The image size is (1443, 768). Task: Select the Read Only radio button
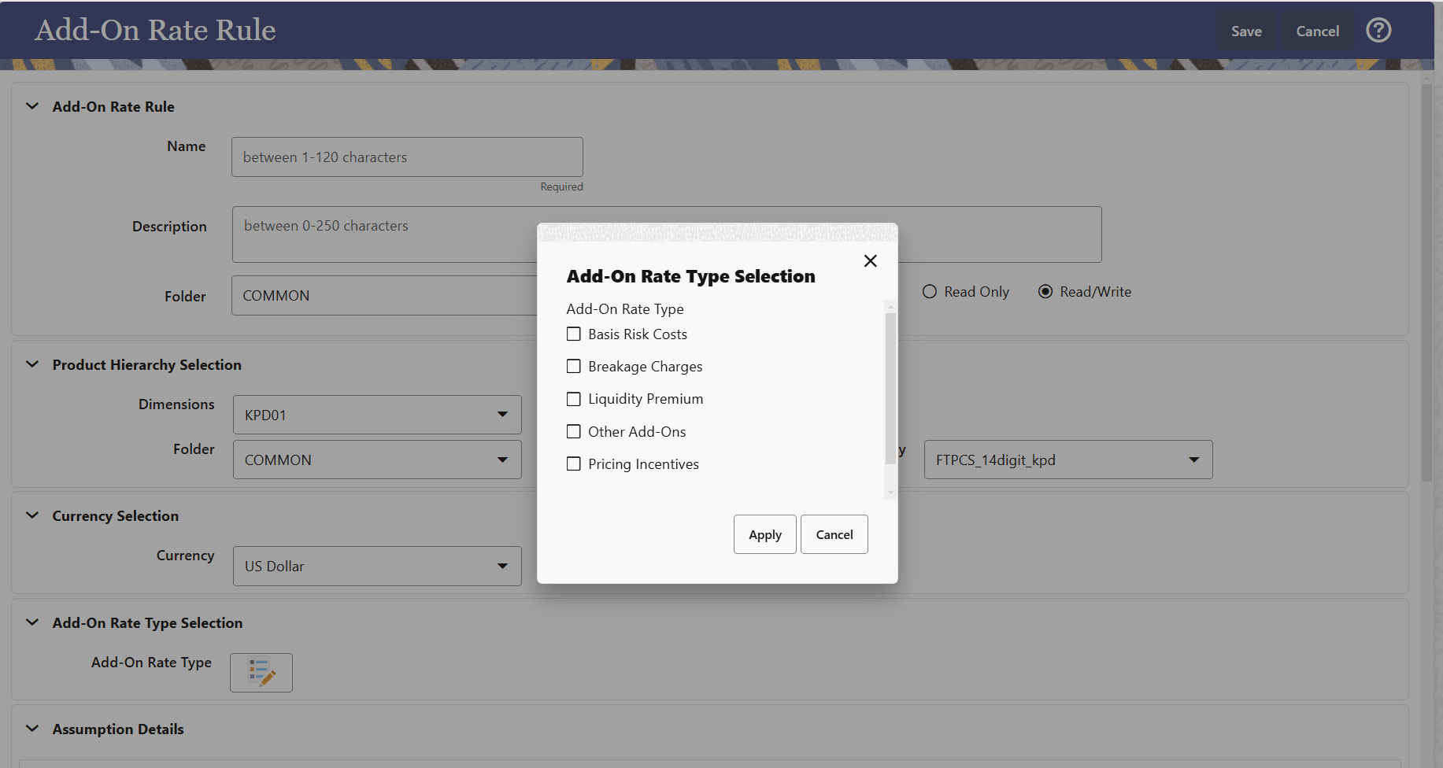(x=929, y=291)
